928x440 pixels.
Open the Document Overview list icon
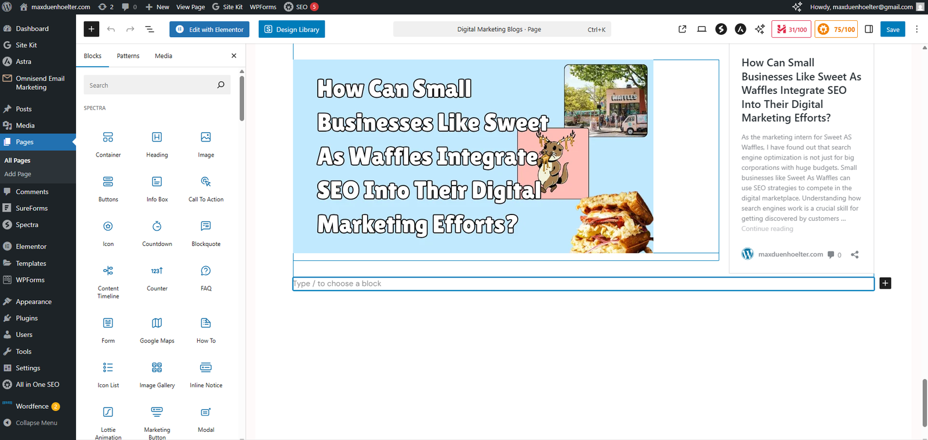[x=149, y=29]
